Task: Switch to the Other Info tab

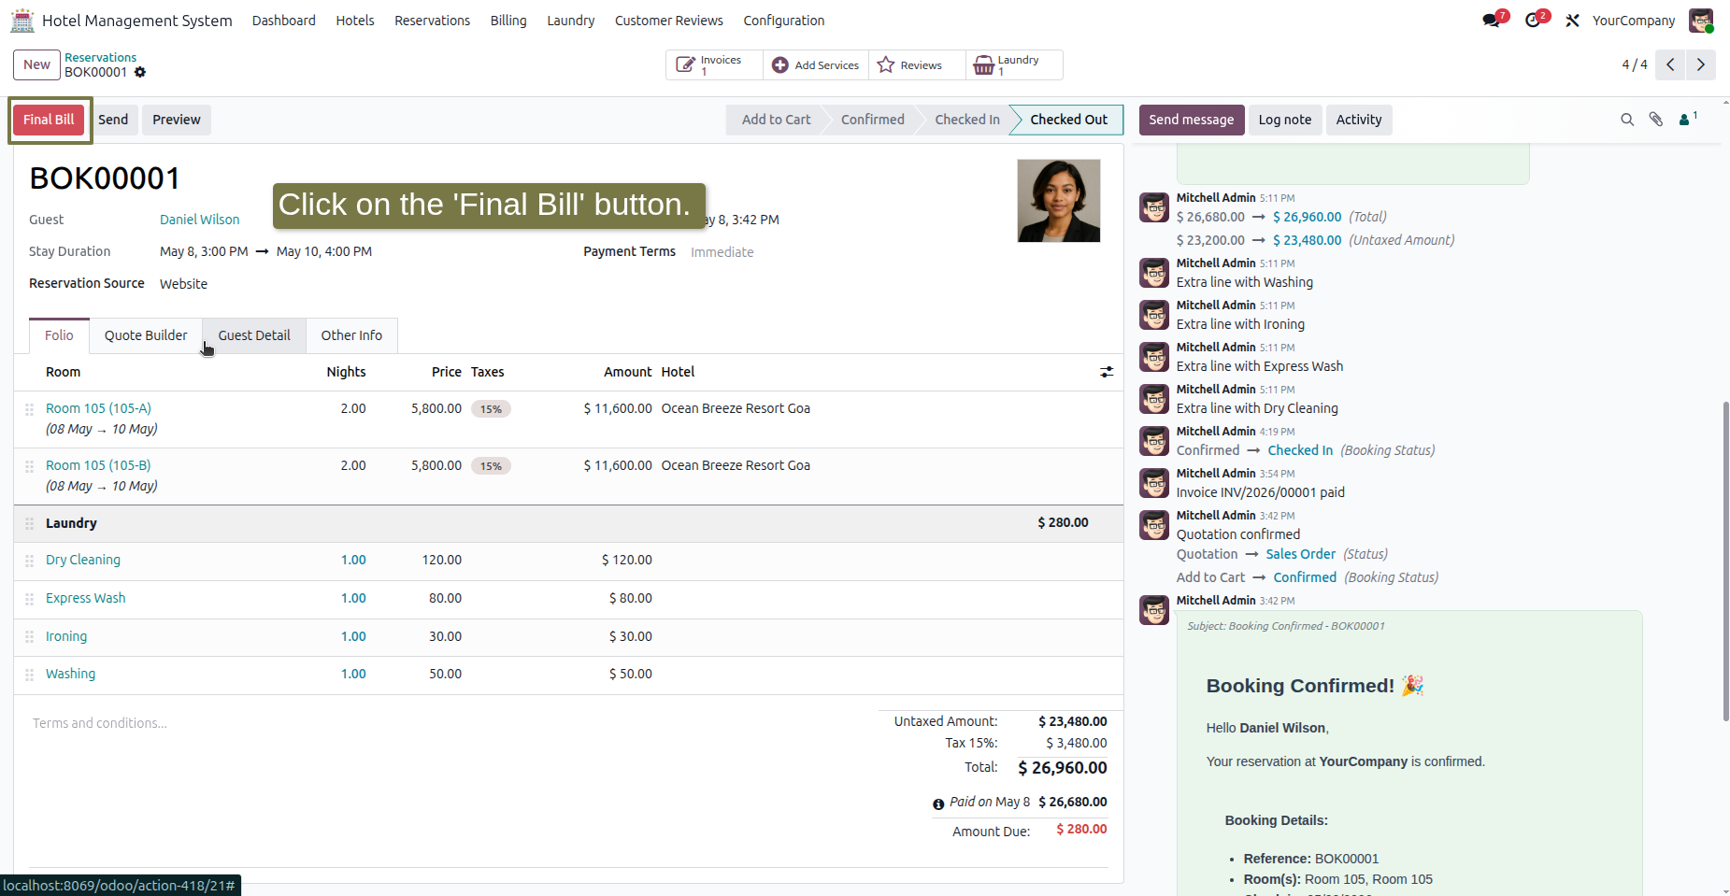Action: point(351,335)
